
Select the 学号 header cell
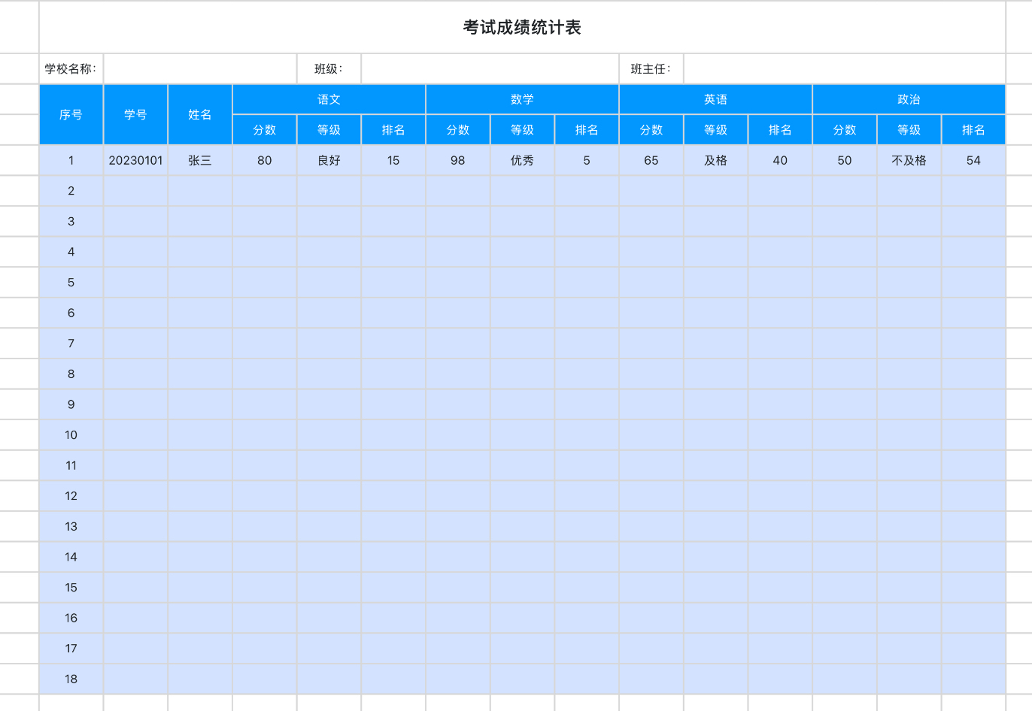point(135,114)
